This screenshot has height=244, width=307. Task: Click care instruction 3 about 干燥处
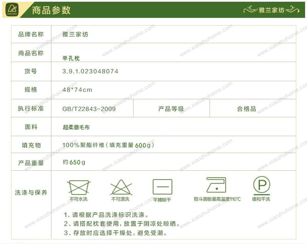click(x=115, y=233)
